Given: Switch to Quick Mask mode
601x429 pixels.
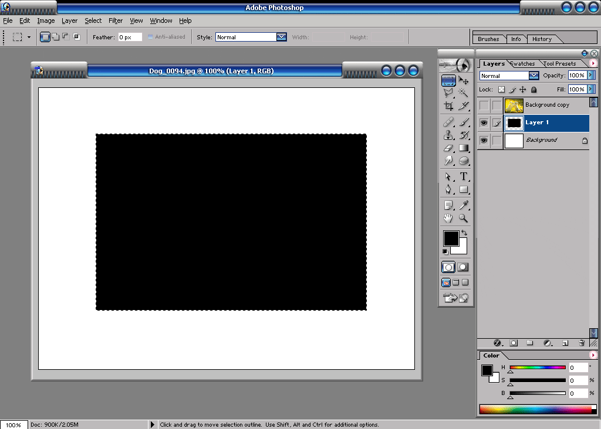Looking at the screenshot, I should 463,267.
